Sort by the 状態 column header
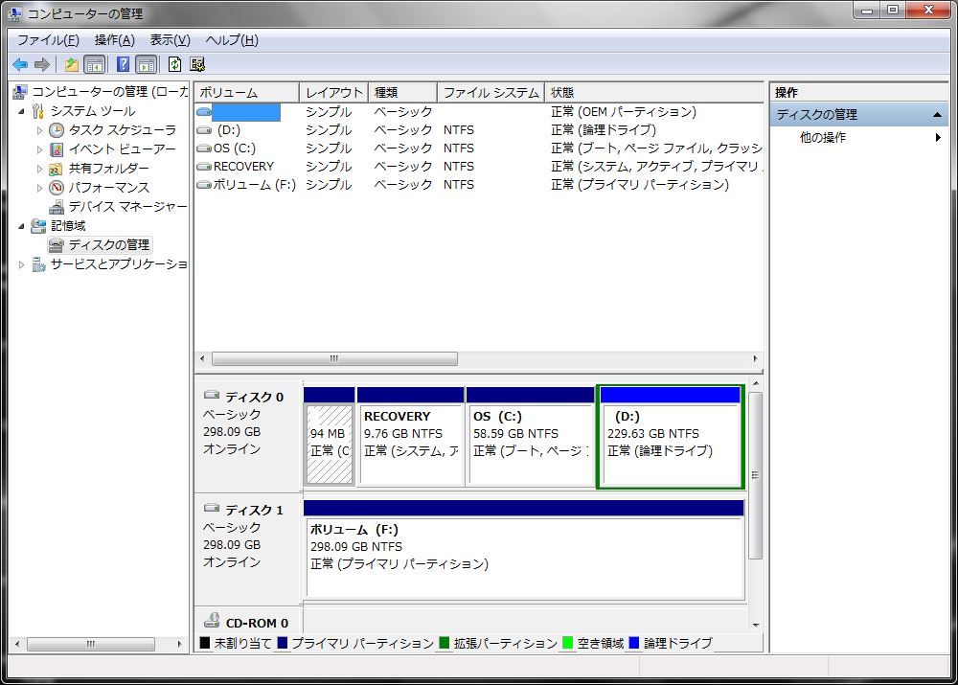This screenshot has height=685, width=958. tap(653, 92)
